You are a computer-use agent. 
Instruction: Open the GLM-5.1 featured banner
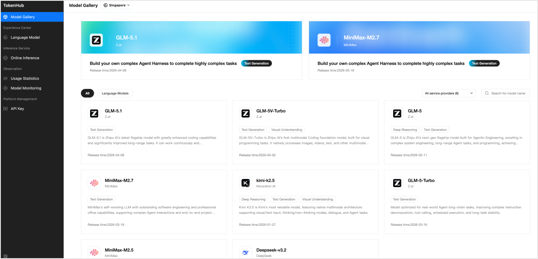191,50
